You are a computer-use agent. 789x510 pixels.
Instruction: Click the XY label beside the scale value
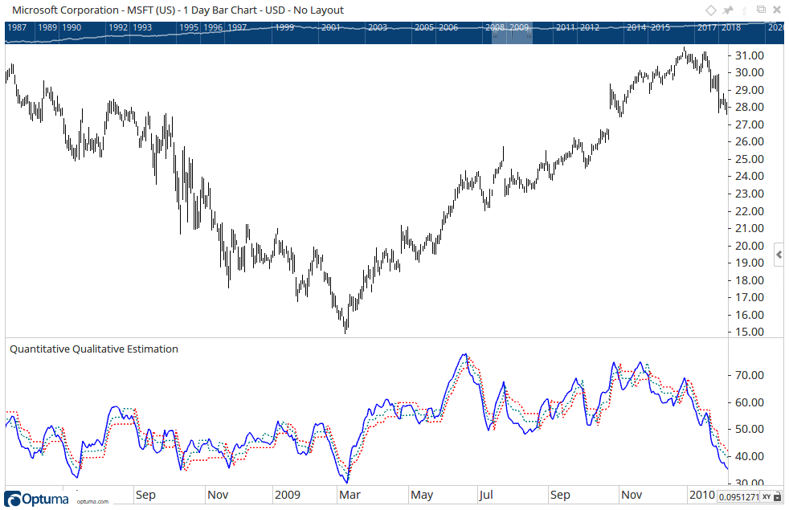(x=767, y=497)
